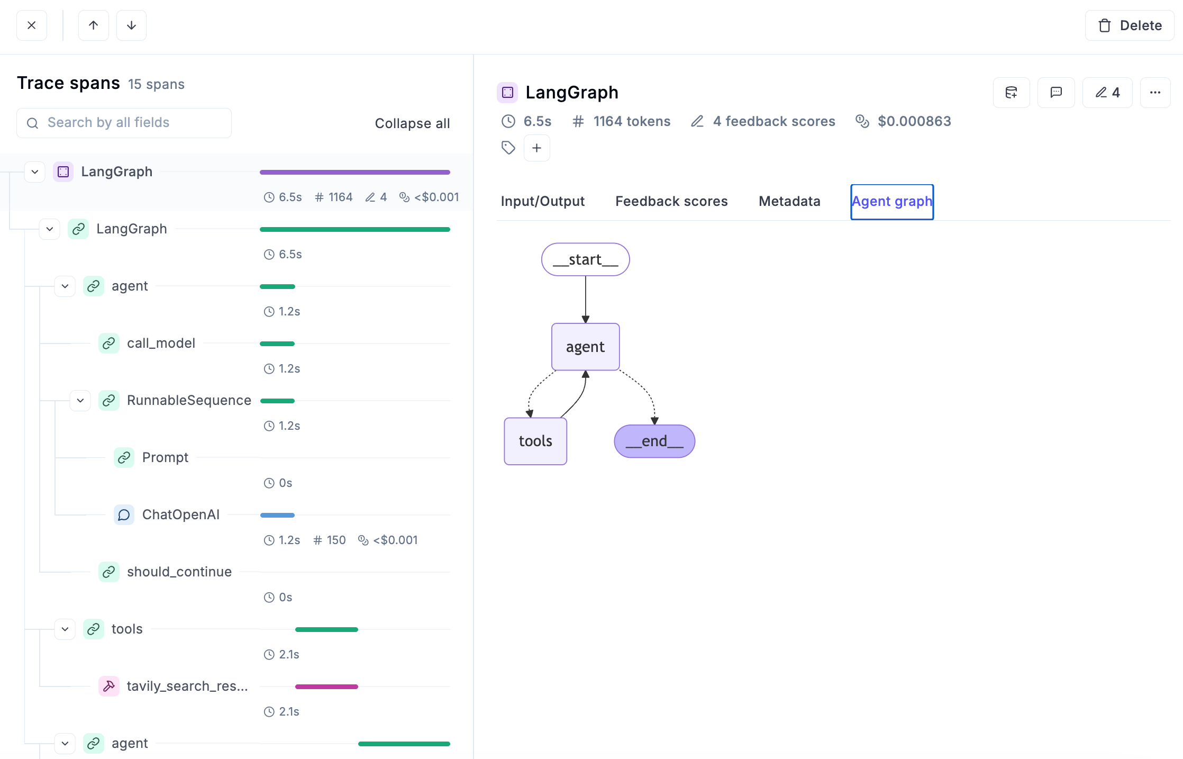The height and width of the screenshot is (759, 1183).
Task: Click the ChatOpenAI span icon
Action: pyautogui.click(x=124, y=514)
